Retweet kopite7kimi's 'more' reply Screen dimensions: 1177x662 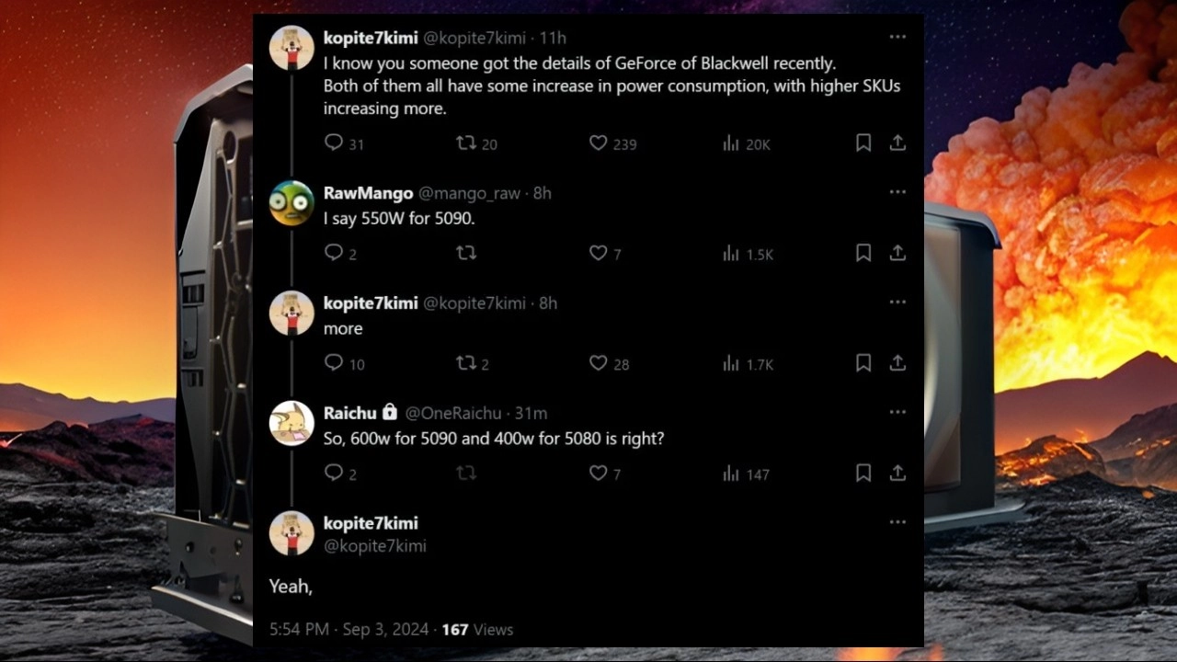tap(466, 364)
